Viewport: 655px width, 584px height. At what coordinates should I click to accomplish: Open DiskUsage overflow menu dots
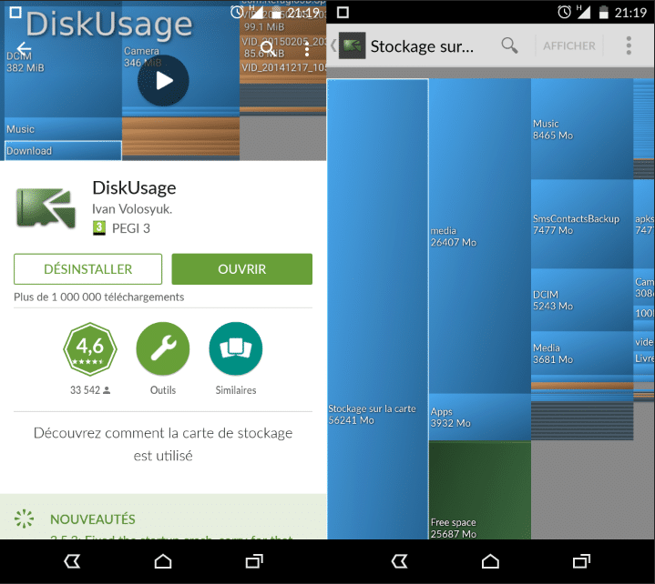(629, 45)
